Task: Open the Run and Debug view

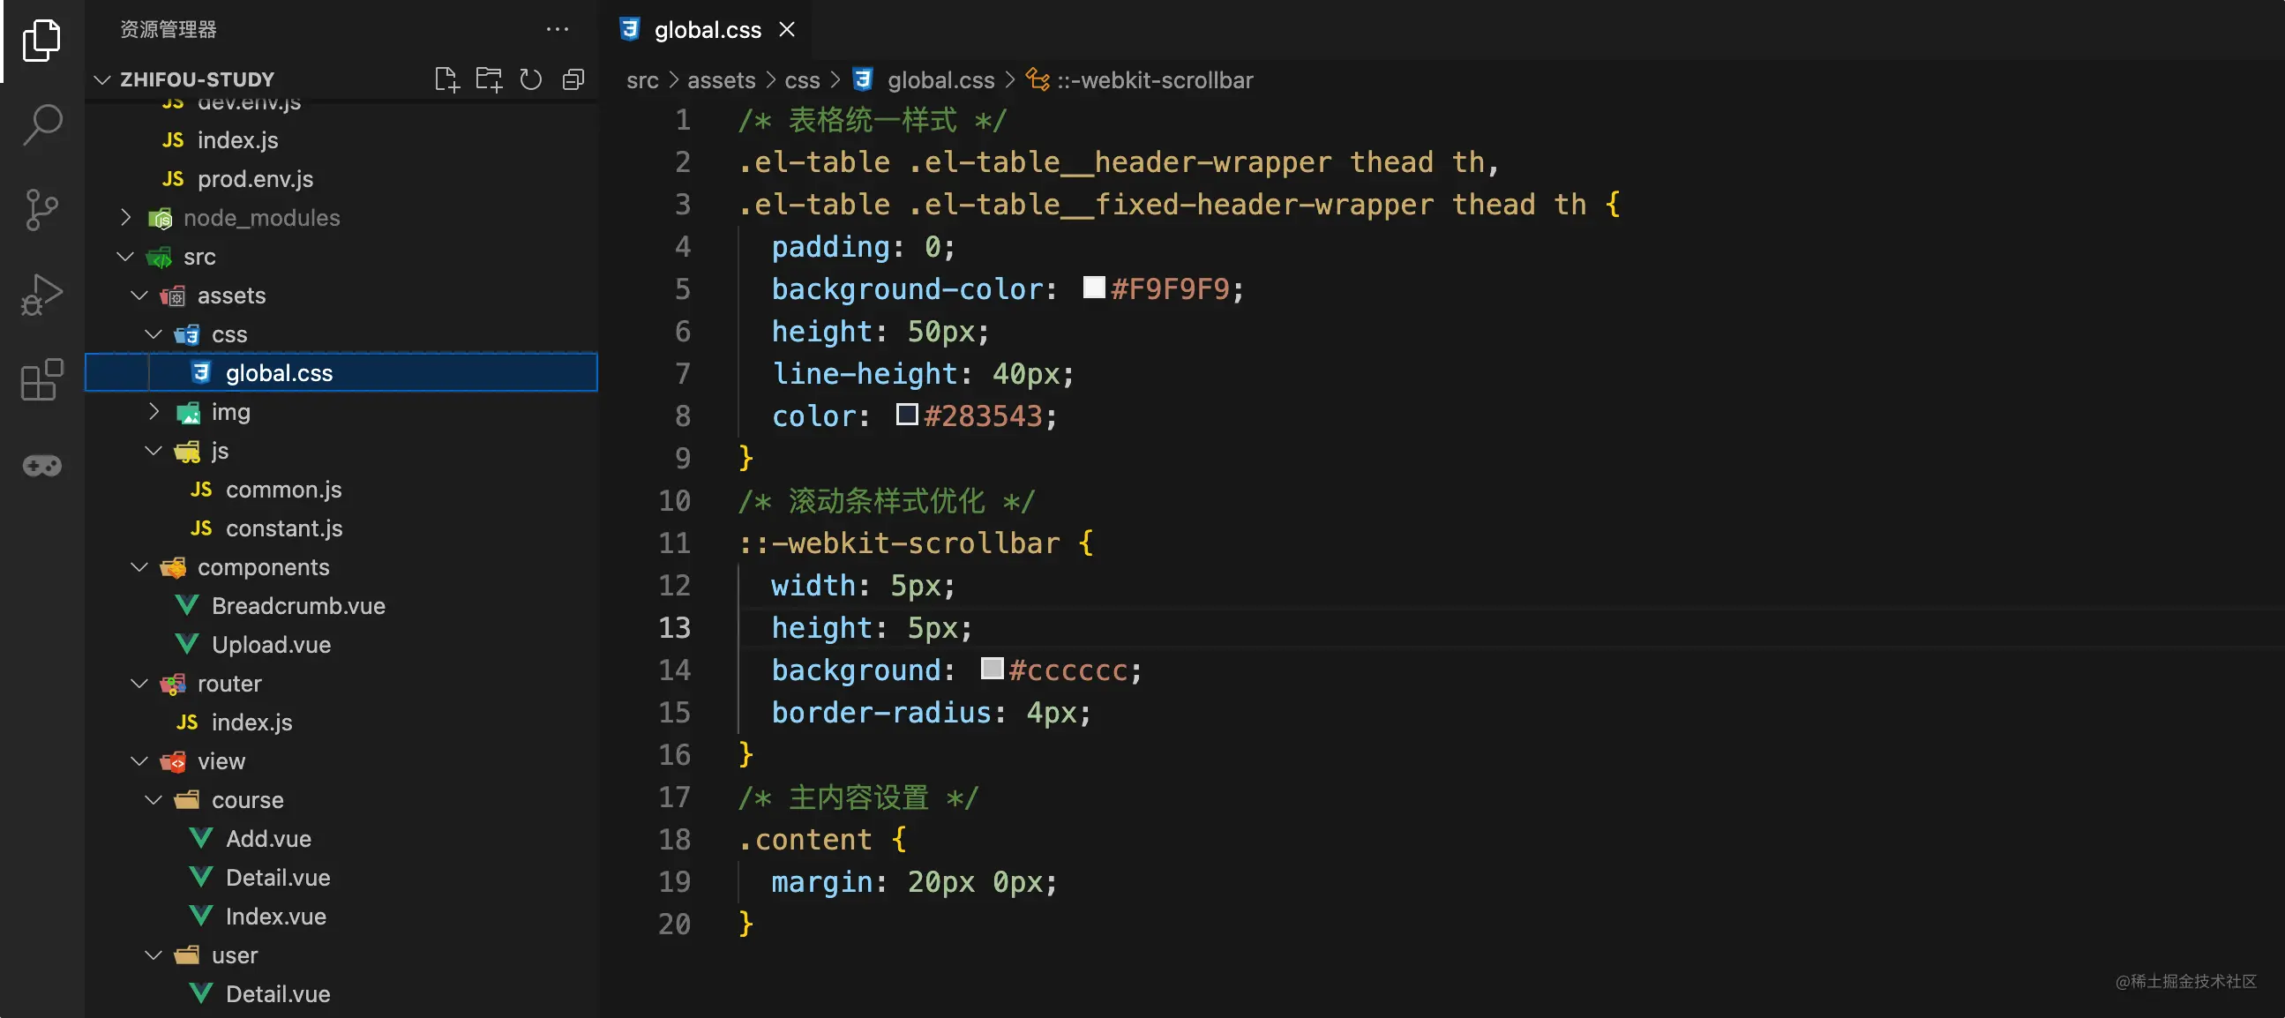Action: pyautogui.click(x=41, y=295)
